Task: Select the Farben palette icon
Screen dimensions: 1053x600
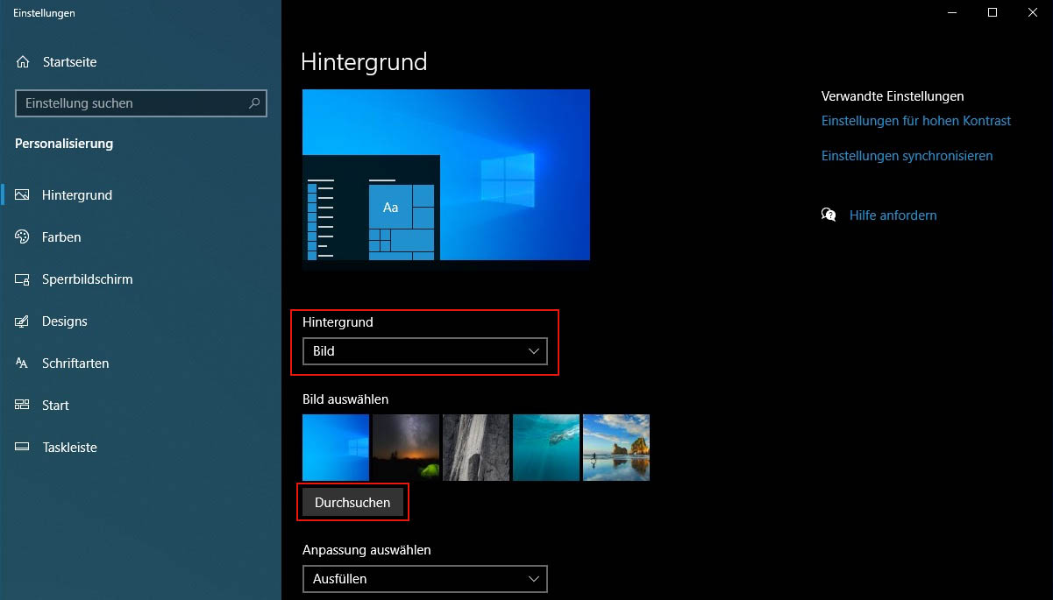Action: point(23,237)
